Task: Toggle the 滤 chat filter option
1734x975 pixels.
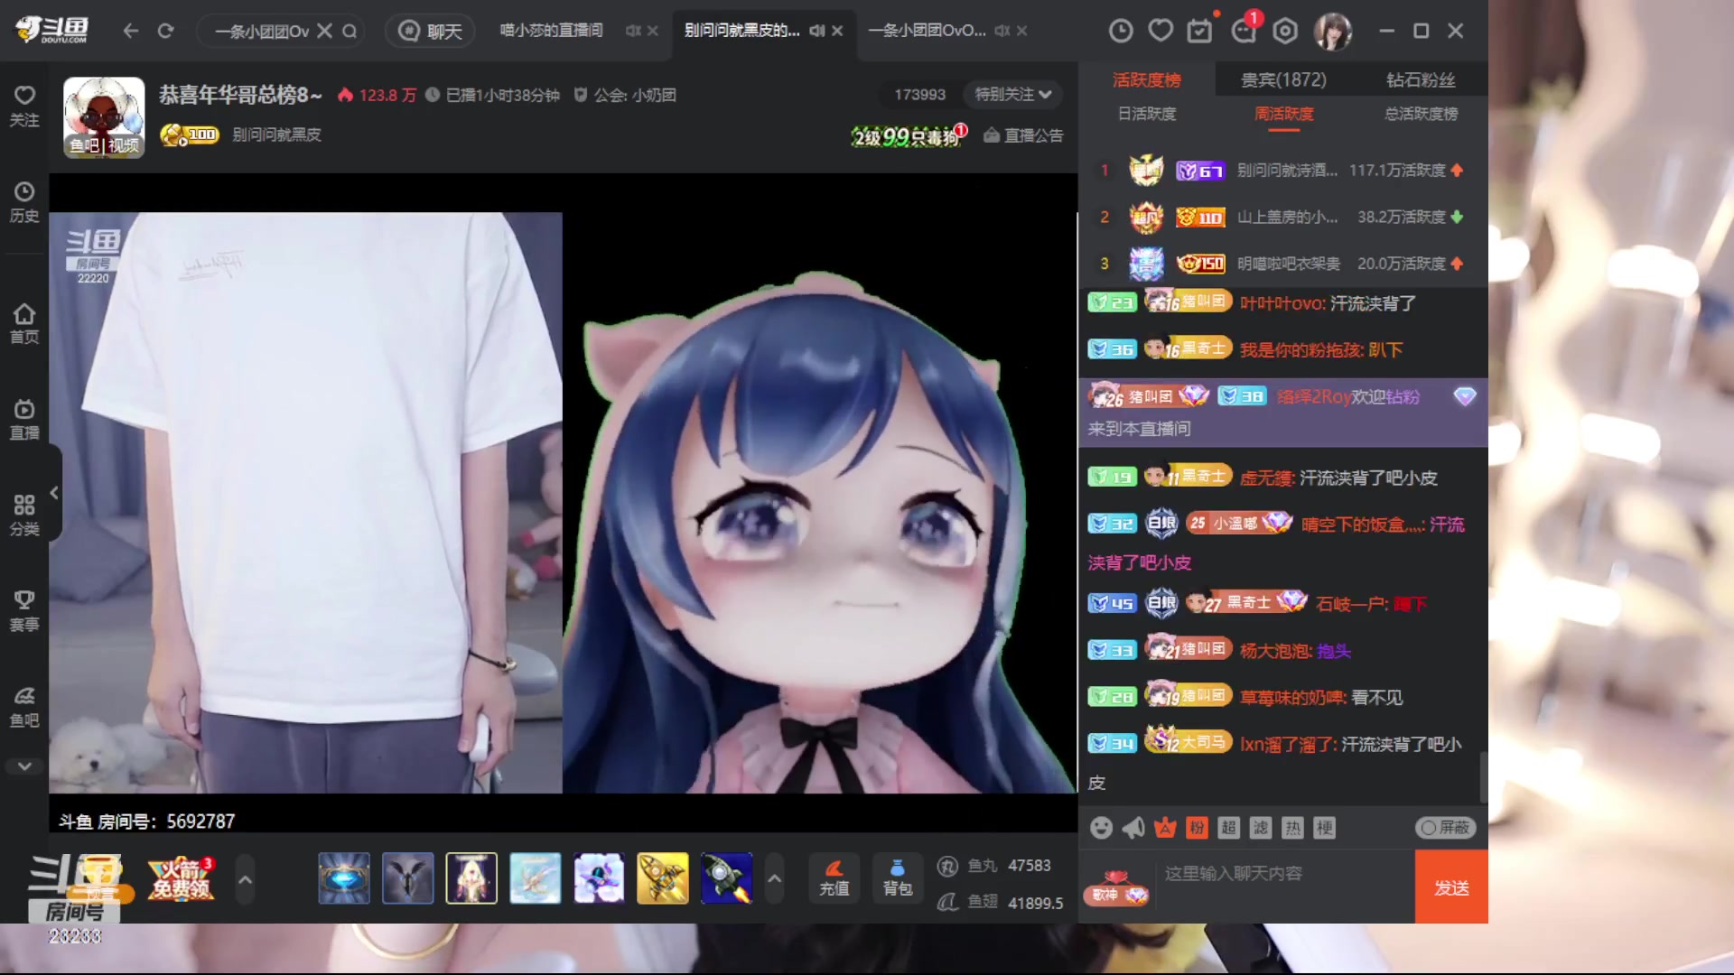Action: [x=1260, y=827]
